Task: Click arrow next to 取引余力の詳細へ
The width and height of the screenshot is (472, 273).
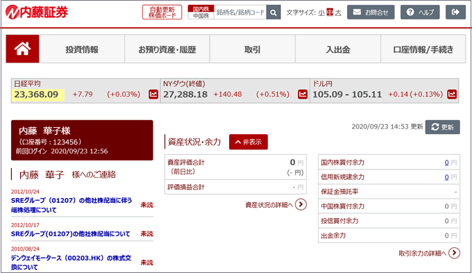Action: coord(454,253)
